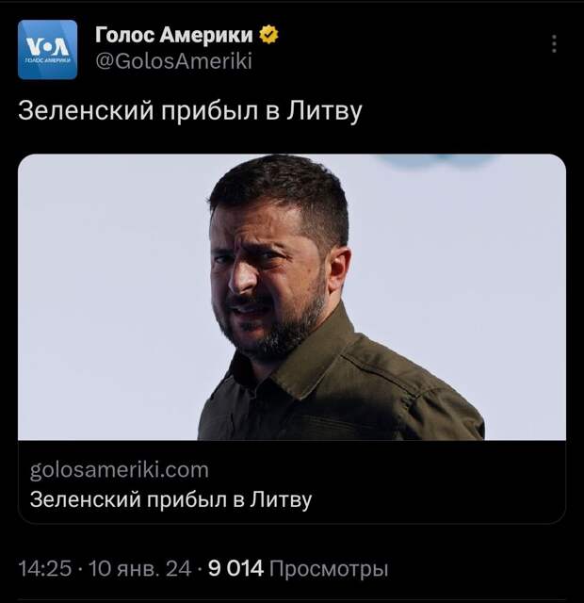
Task: Click the Просмотры label
Action: click(x=329, y=569)
